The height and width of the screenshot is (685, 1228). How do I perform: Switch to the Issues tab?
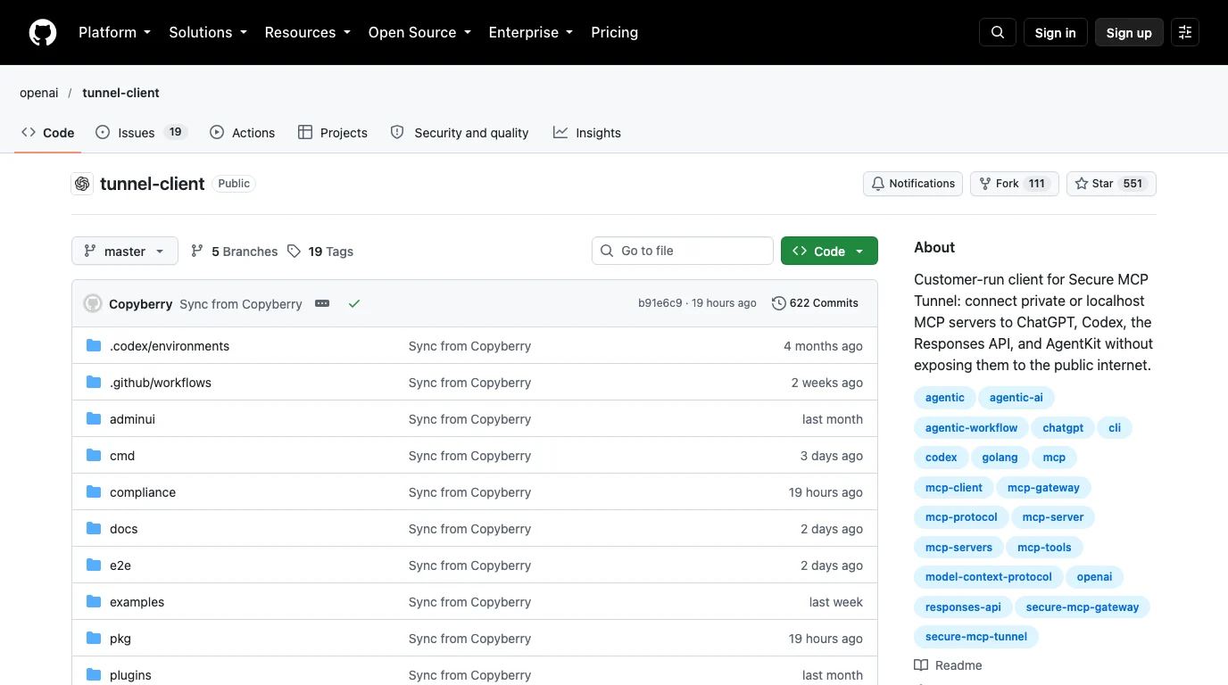tap(140, 133)
